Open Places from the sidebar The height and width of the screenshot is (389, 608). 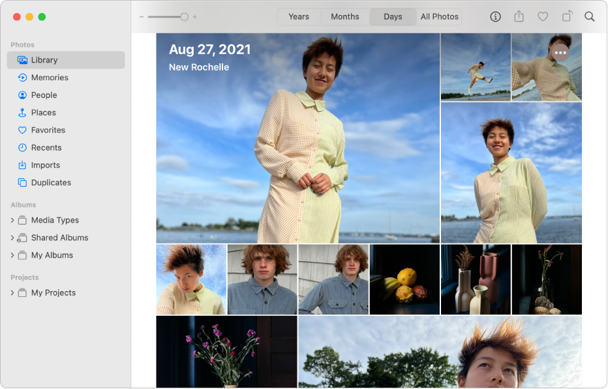(x=43, y=112)
